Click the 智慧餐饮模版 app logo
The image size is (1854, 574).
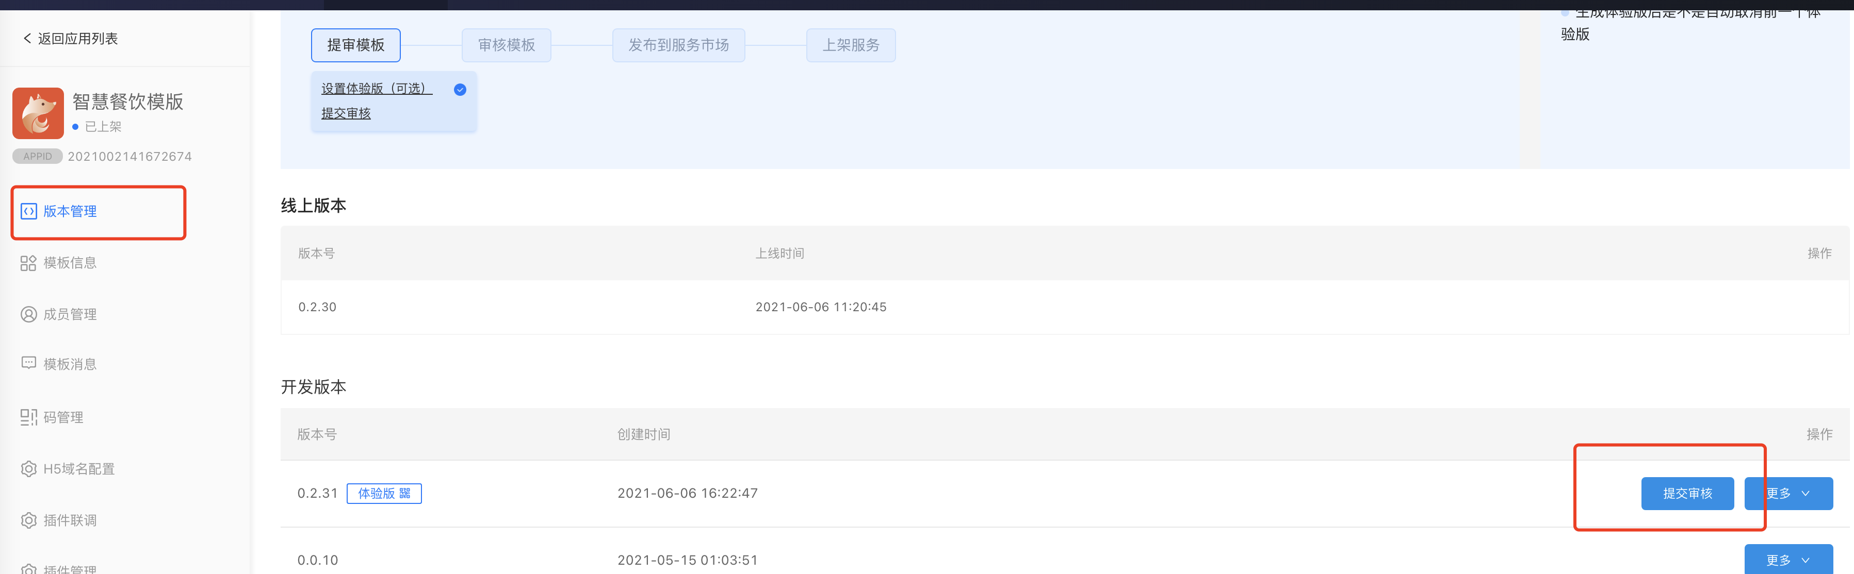(x=38, y=114)
